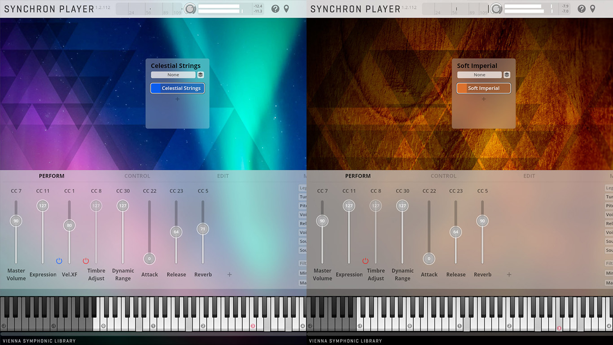Click the Soft Imperial title above the None dropdown

[477, 66]
